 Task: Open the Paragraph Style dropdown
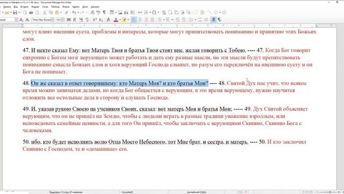(16, 20)
